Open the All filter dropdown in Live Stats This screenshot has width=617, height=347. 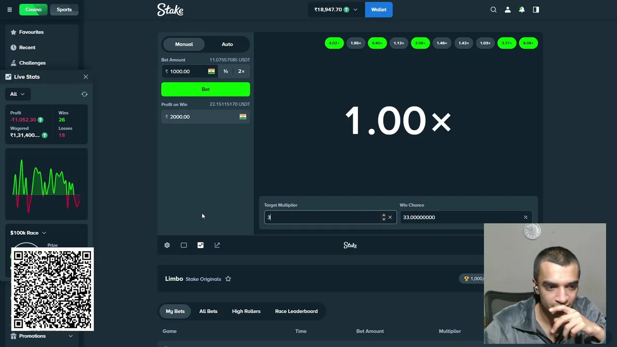(x=17, y=94)
